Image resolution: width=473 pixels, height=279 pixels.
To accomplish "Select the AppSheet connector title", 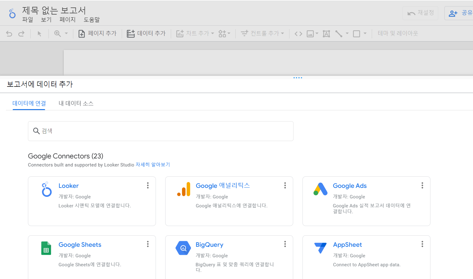I will tap(348, 245).
